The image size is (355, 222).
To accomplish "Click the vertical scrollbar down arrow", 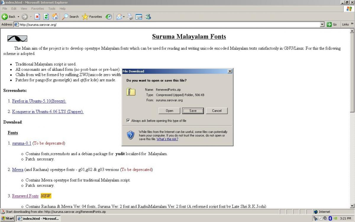I will click(352, 206).
